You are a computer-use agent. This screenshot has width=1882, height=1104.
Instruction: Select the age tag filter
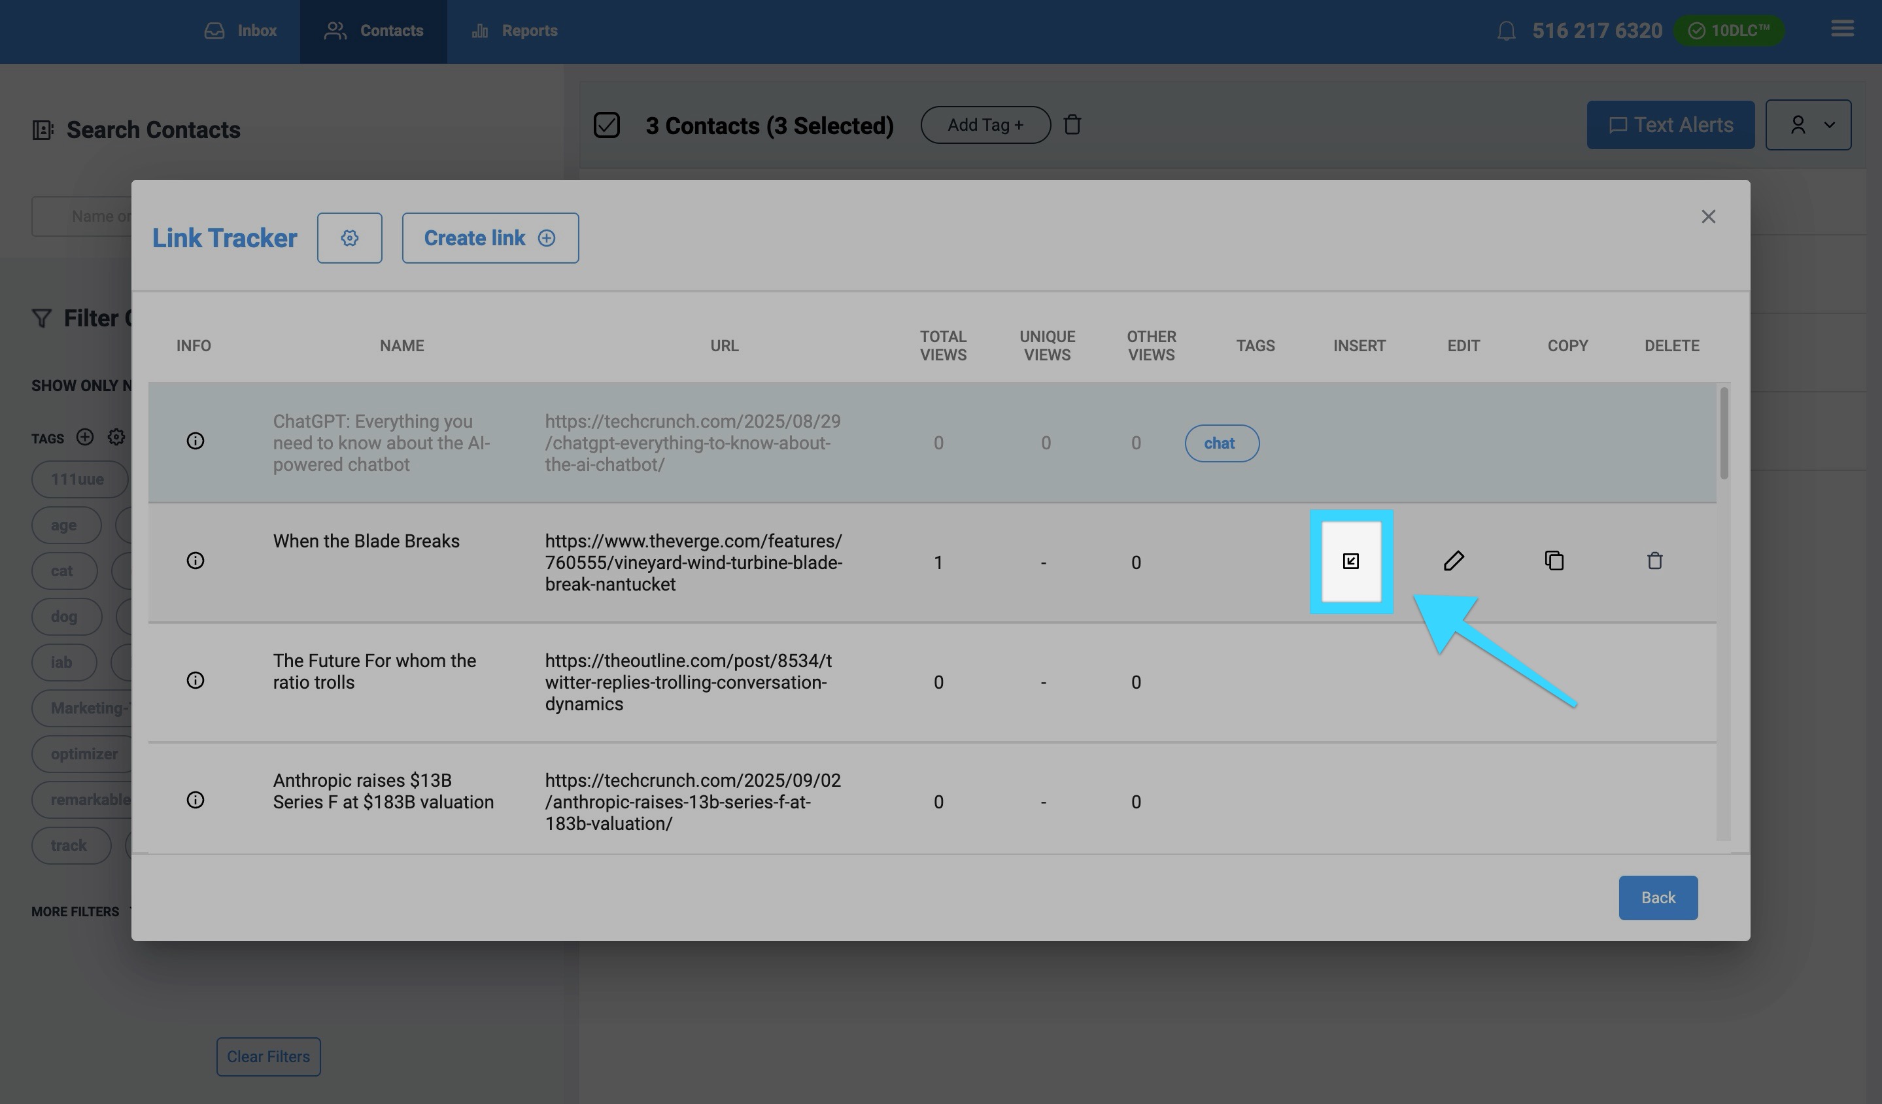coord(66,525)
